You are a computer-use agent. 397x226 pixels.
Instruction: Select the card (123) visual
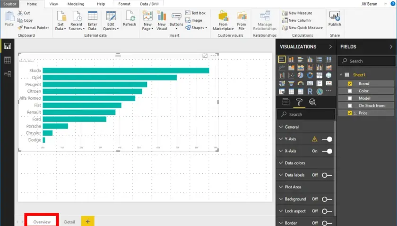310,83
